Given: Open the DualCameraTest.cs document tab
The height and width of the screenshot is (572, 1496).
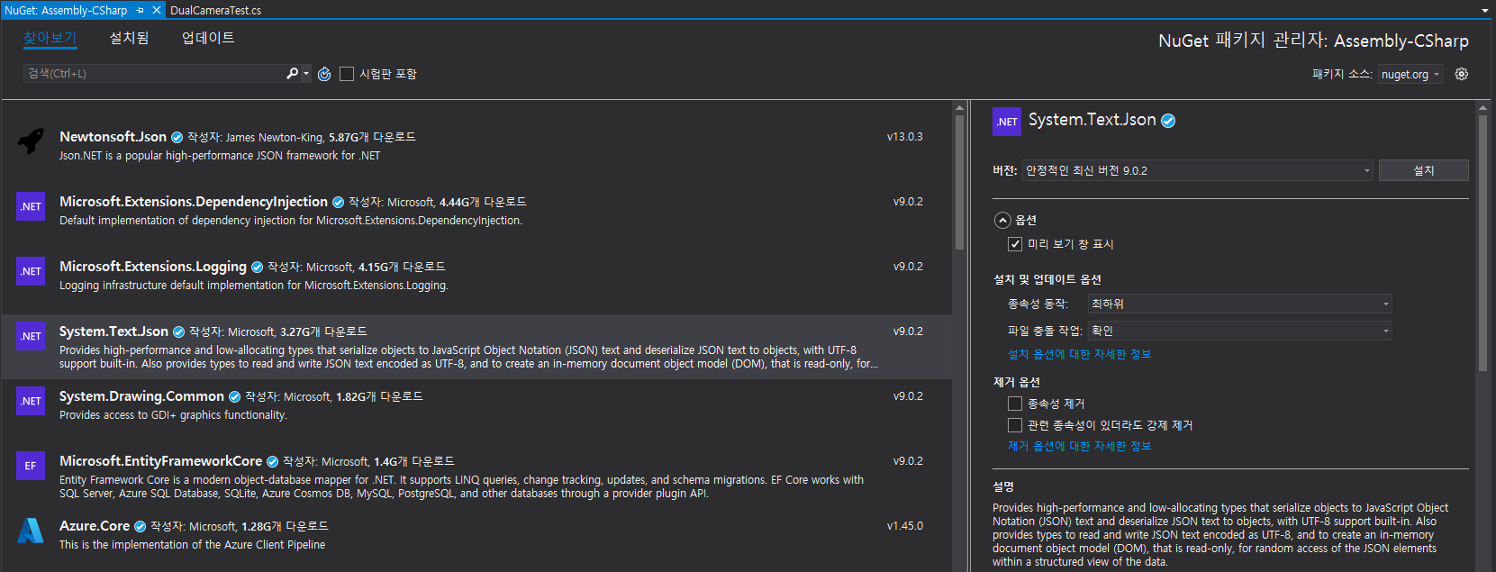Looking at the screenshot, I should 216,10.
